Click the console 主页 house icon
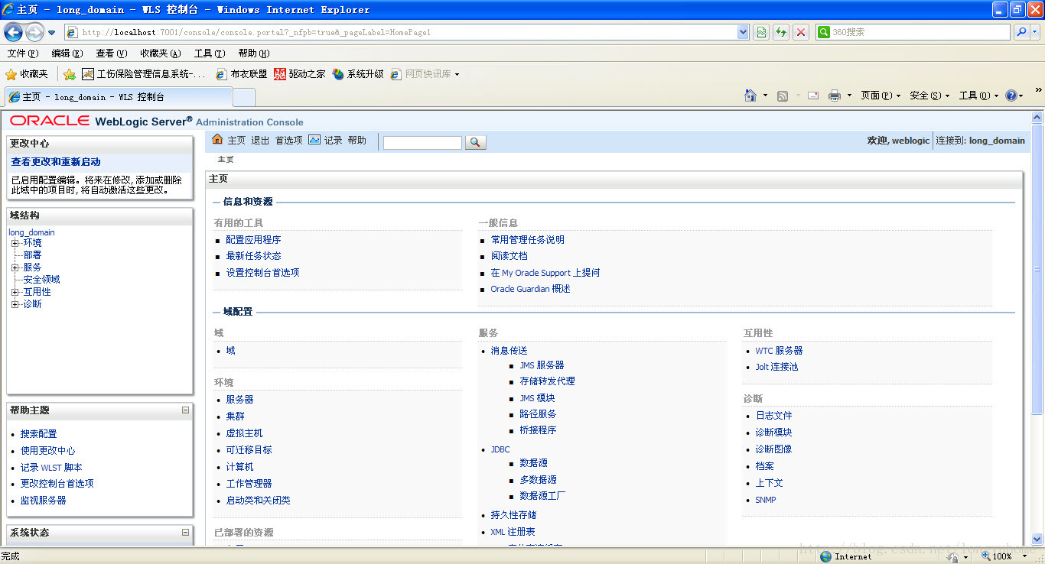 [217, 140]
